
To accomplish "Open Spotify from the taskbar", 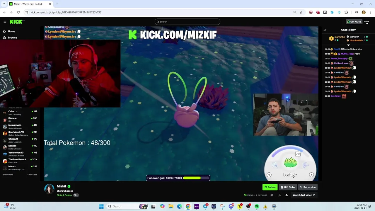I will point(257,206).
